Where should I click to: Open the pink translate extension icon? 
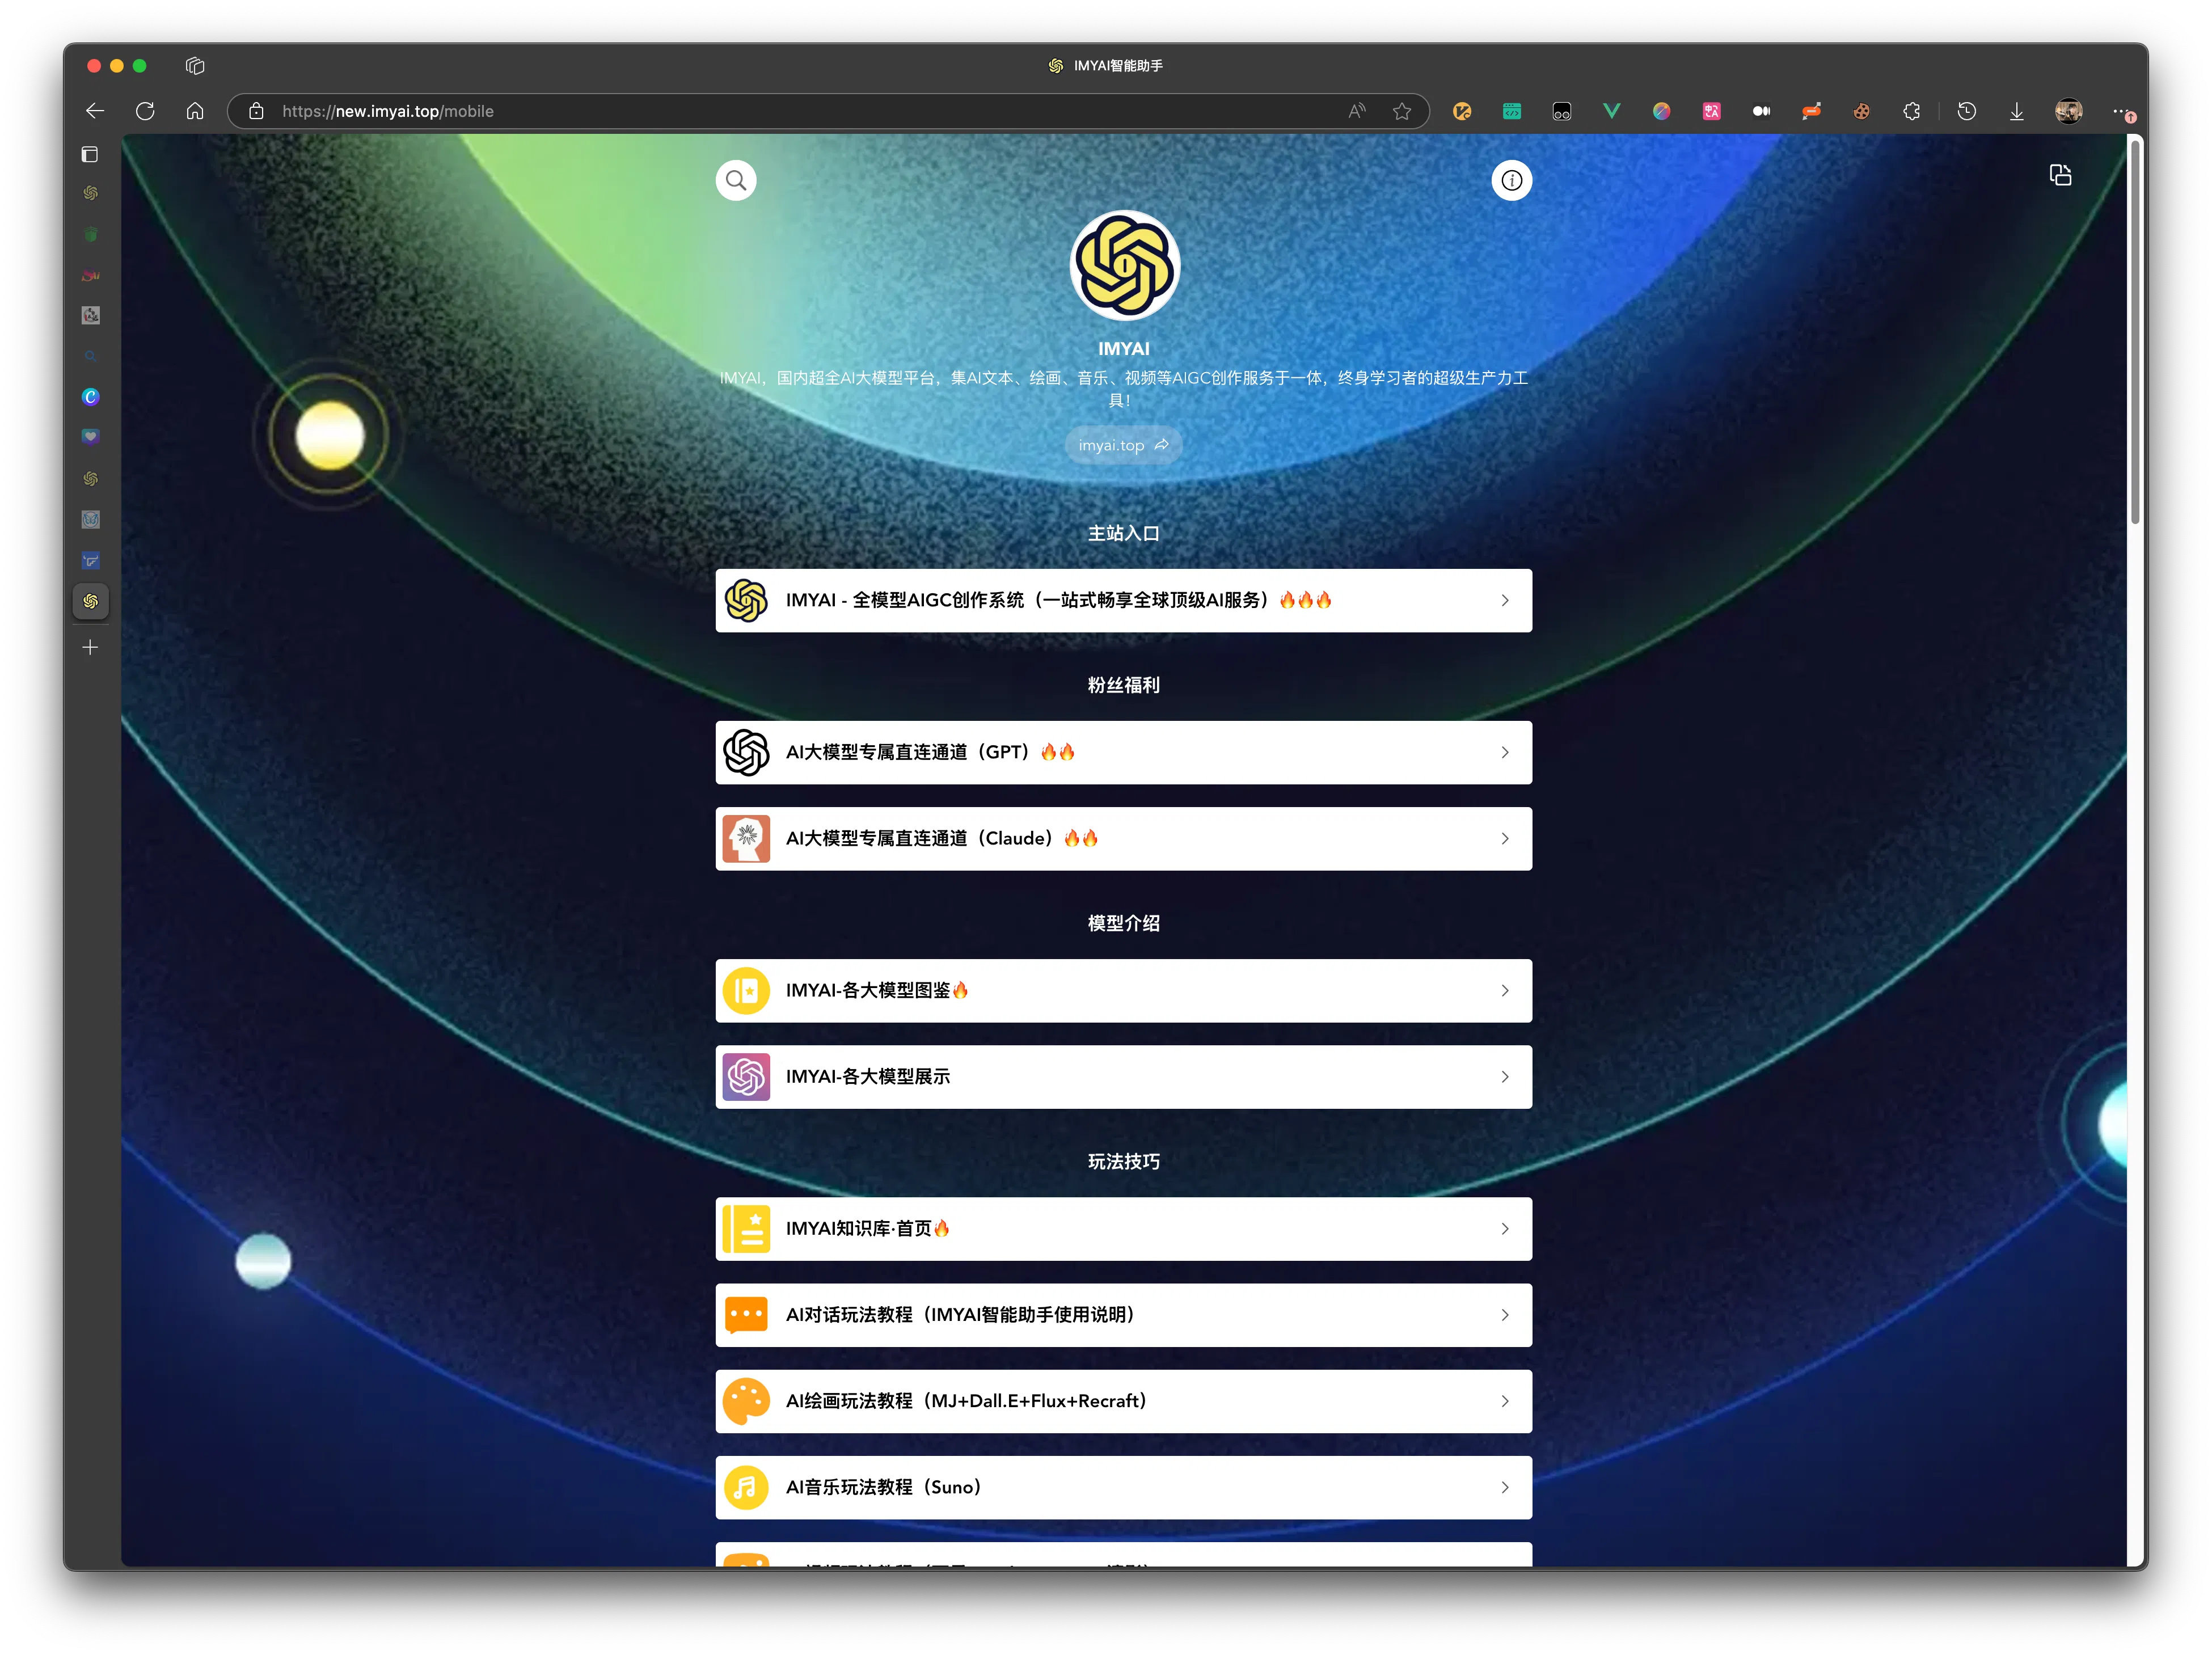[1711, 111]
